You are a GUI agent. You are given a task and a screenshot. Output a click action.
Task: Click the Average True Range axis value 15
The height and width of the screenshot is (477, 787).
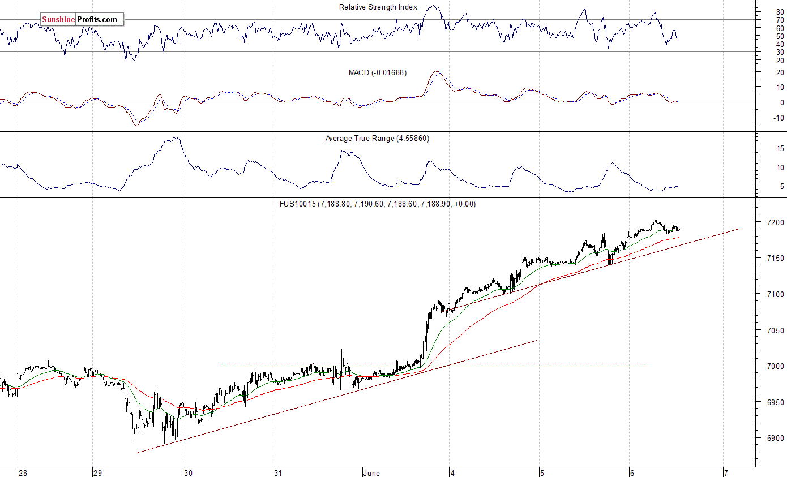coord(780,148)
